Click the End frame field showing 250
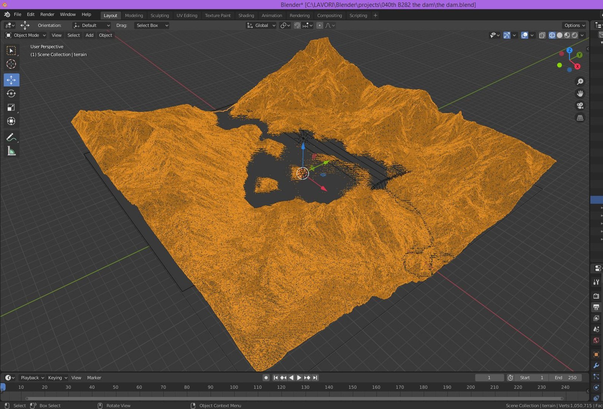603x409 pixels. [566, 378]
